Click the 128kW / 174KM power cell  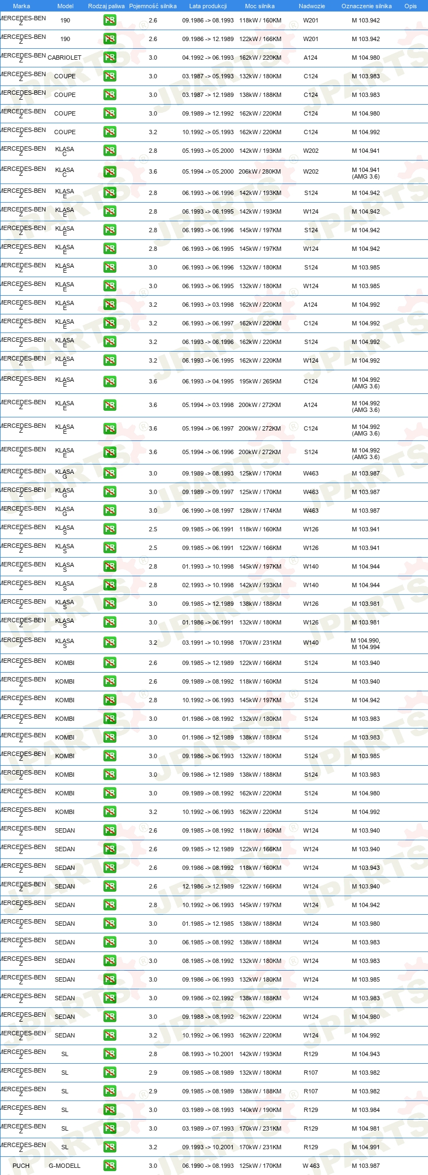click(260, 511)
